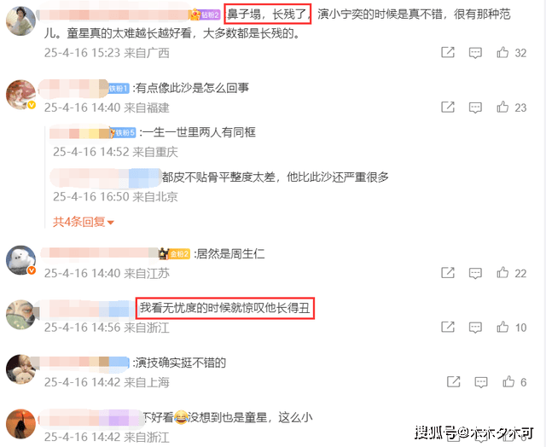Click reply icon on the 江苏 comment

pyautogui.click(x=475, y=273)
